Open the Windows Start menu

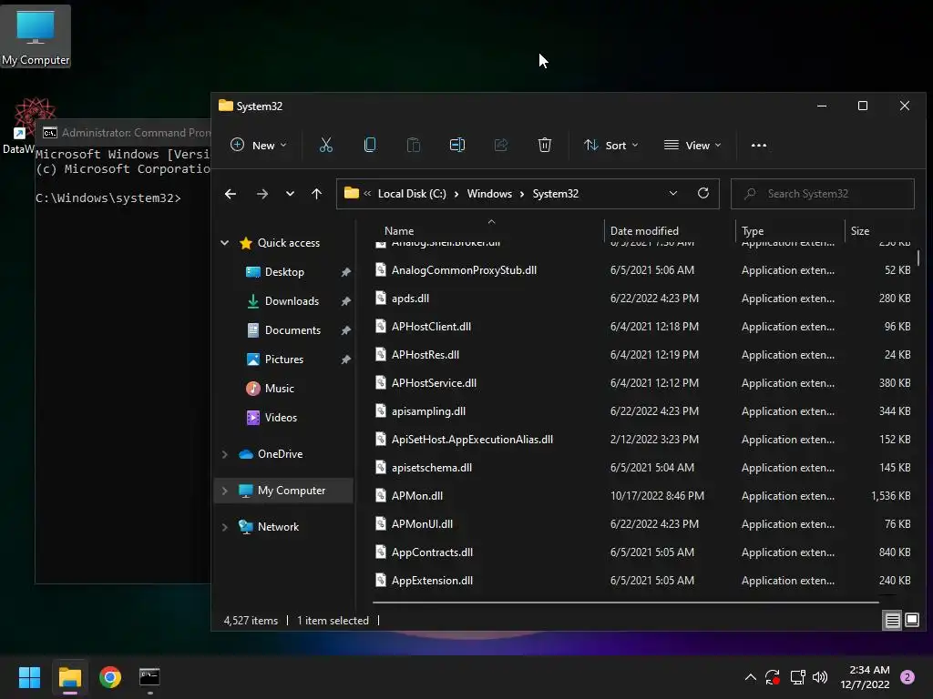tap(29, 677)
